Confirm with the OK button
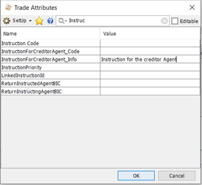This screenshot has width=202, height=185. 136,176
